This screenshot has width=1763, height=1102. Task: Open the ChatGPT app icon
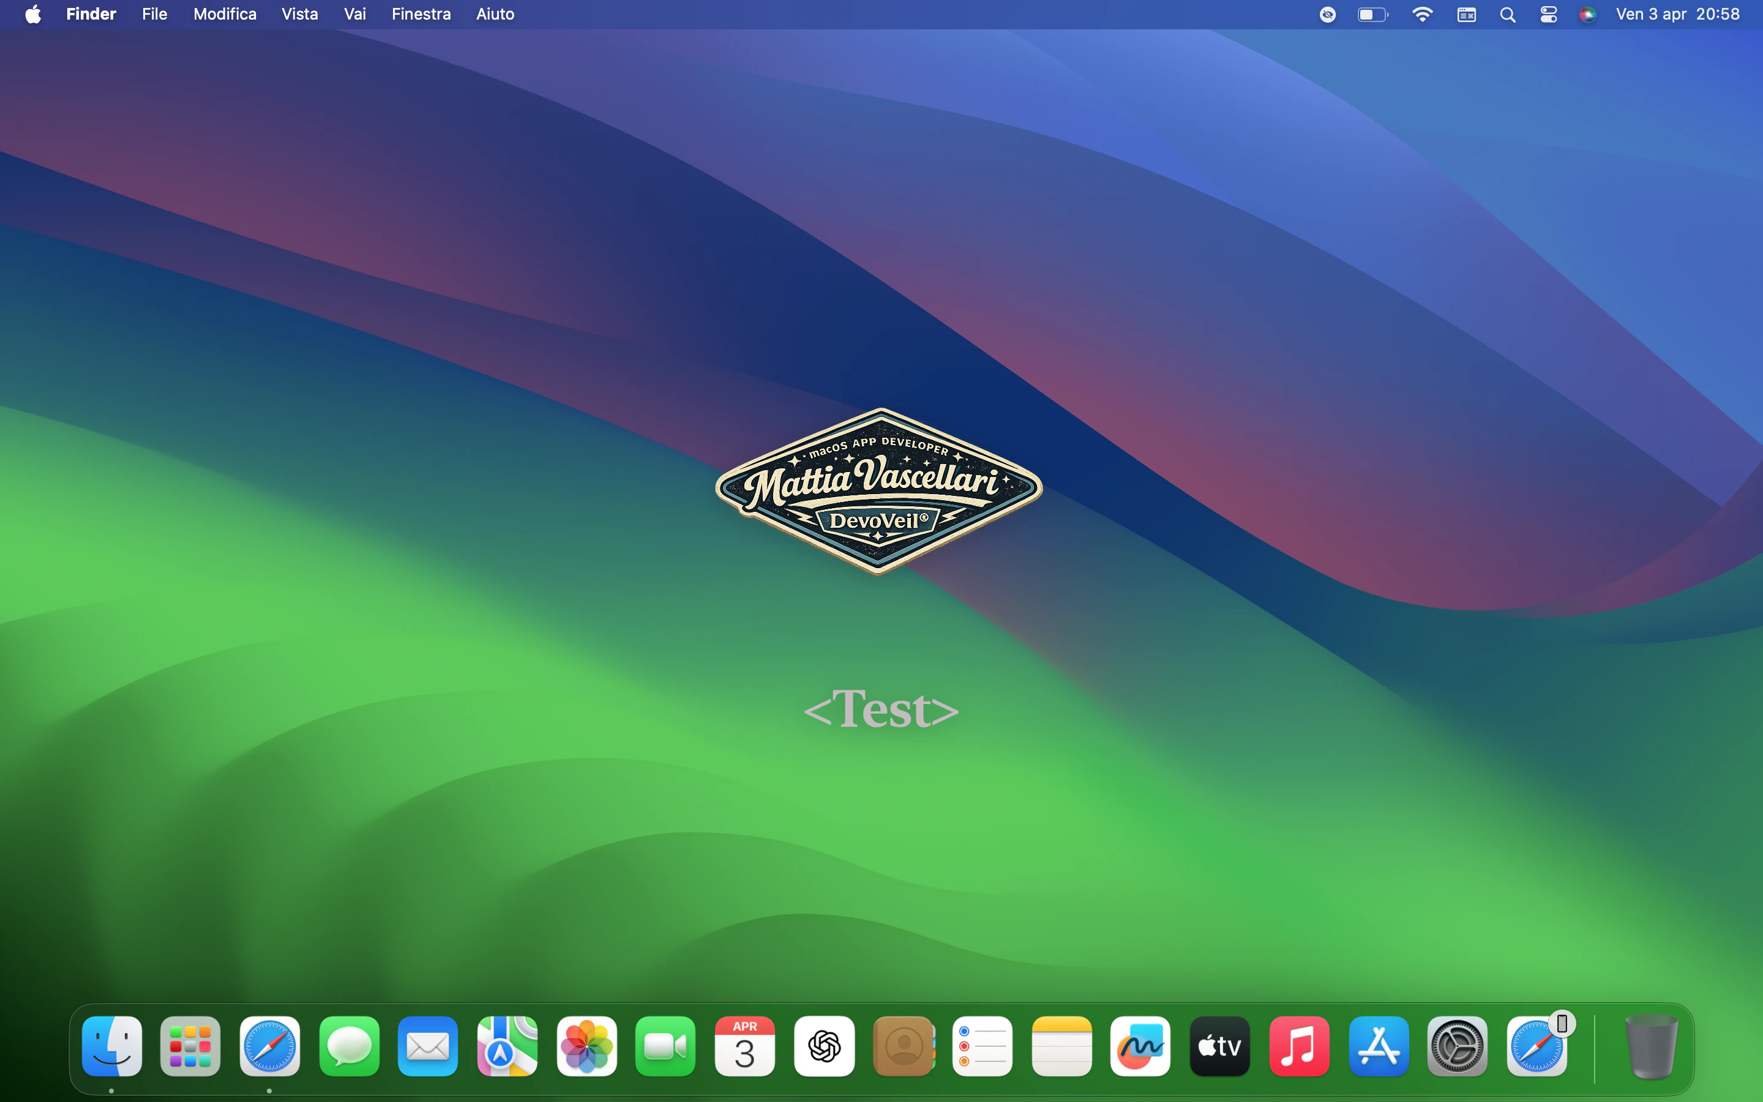pos(824,1047)
